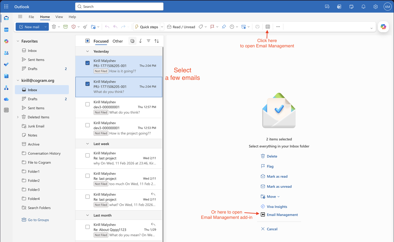Open the Mail app in the left rail
394x242 pixels.
(x=6, y=18)
